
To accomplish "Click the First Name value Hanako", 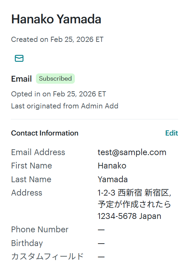I will (x=112, y=166).
